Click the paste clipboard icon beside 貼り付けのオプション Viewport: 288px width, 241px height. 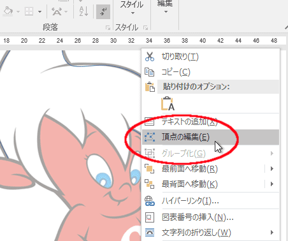pos(150,87)
